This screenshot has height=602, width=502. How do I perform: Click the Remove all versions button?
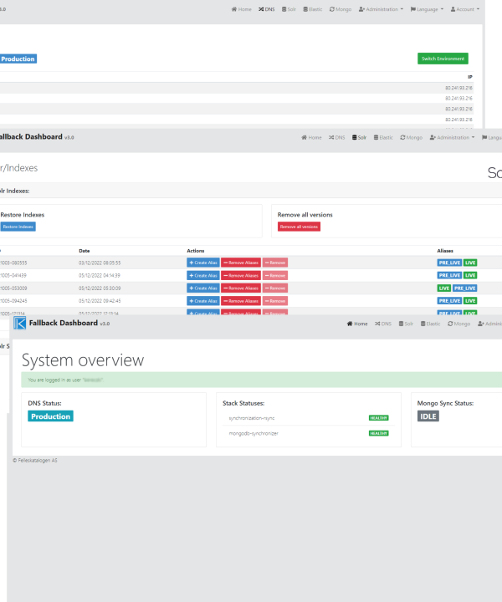[299, 227]
